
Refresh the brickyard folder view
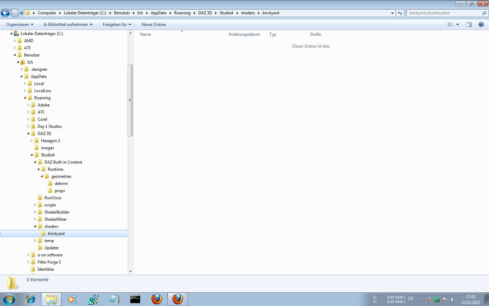tap(400, 13)
